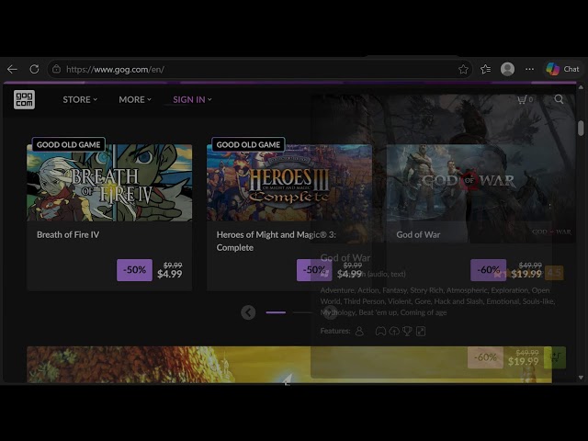Screen dimensions: 588x441
Task: Click the GOOD OLD GAME badge on Heroes III
Action: 248,145
